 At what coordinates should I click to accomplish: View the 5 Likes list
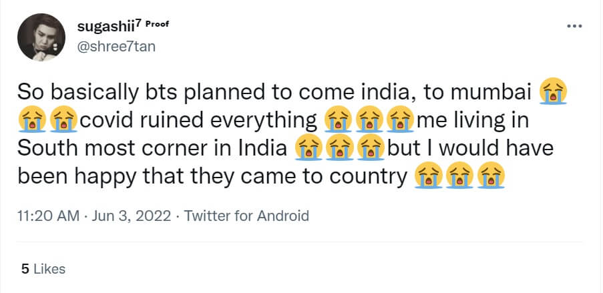point(43,269)
